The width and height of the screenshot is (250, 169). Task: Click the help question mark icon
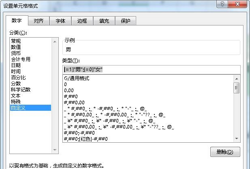pos(222,4)
